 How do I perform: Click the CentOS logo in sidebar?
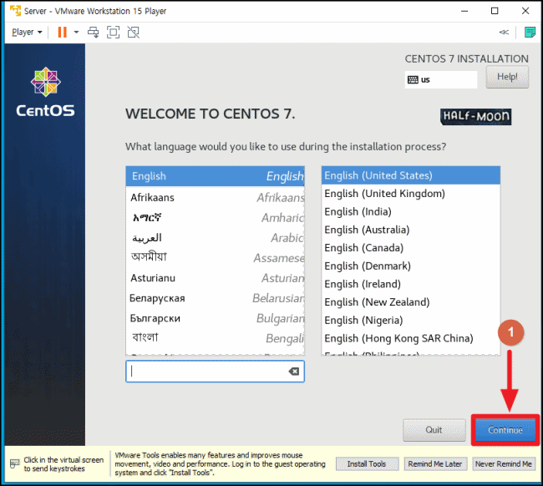45,92
